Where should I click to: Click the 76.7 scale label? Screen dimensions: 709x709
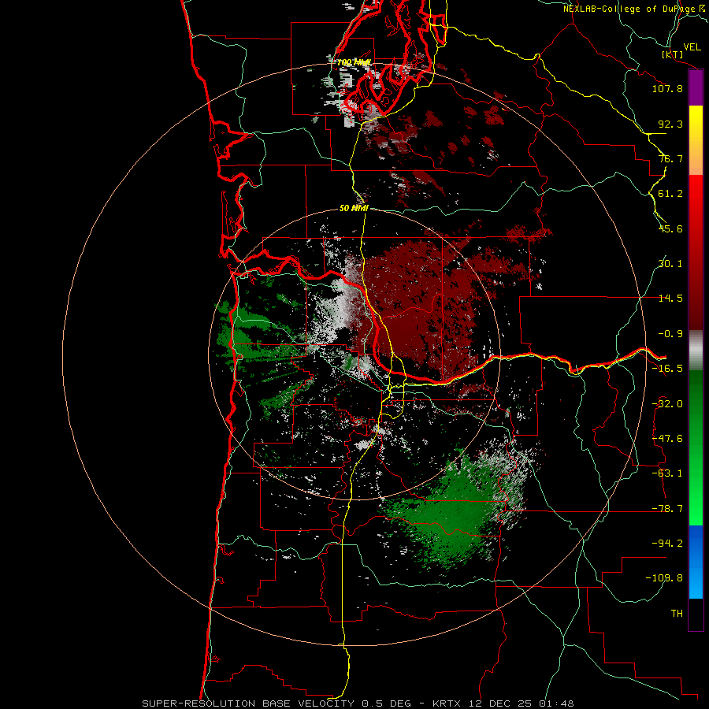pos(670,158)
